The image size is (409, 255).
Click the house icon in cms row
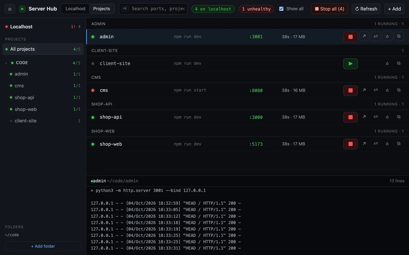(387, 90)
